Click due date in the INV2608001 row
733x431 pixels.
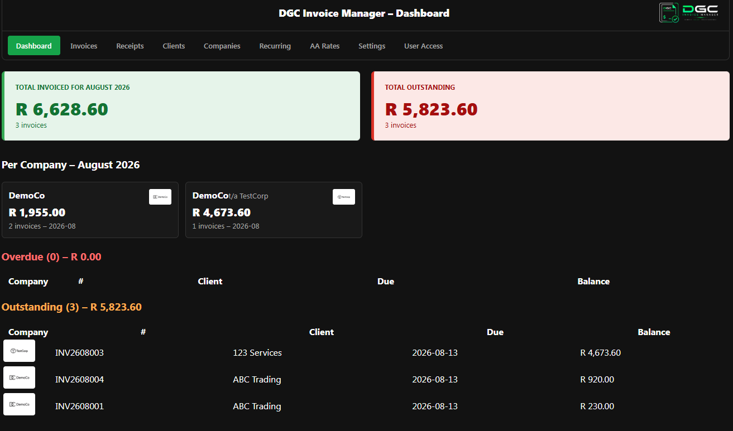click(435, 406)
